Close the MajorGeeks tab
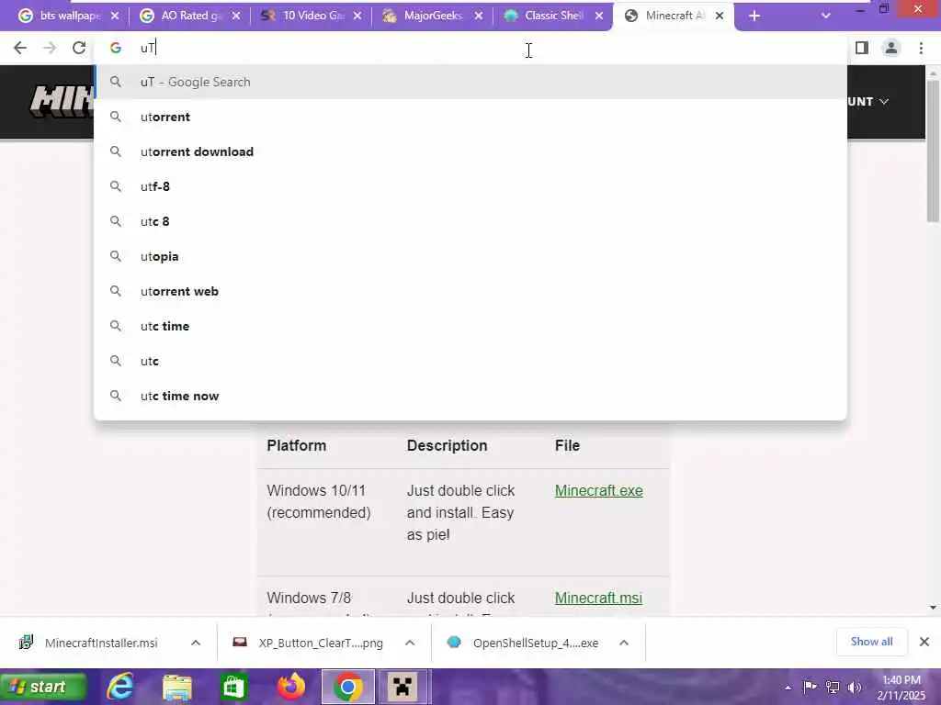This screenshot has height=705, width=941. tap(478, 17)
